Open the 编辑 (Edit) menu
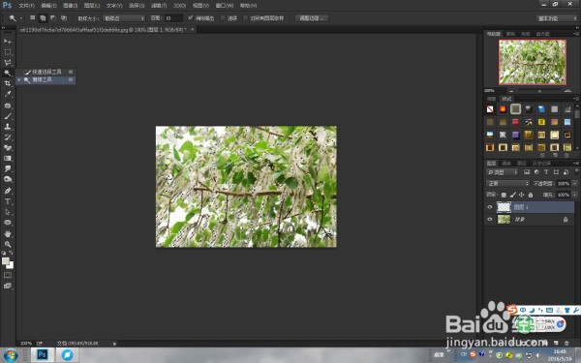Viewport: 581px width, 363px height. (48, 6)
